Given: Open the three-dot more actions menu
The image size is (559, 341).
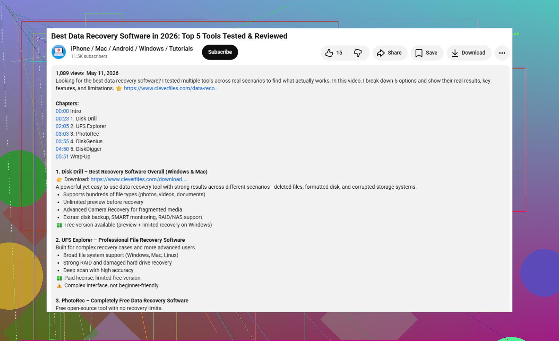Looking at the screenshot, I should (502, 53).
